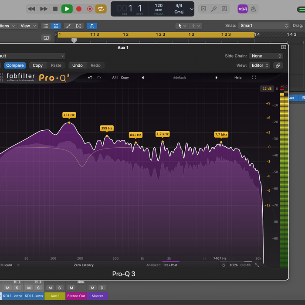Click the plugin link chain icon

tap(278, 65)
